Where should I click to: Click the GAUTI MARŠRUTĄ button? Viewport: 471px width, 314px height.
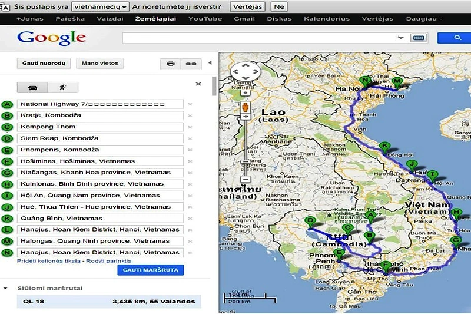pos(150,270)
